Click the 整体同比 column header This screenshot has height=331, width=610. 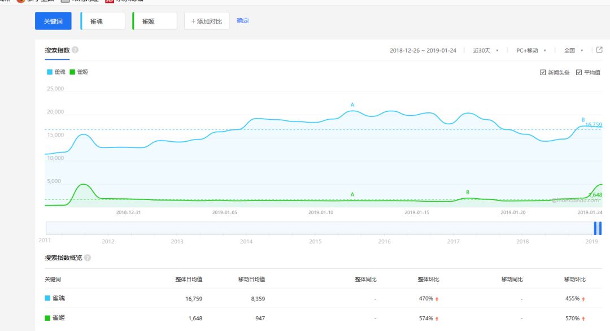(365, 279)
